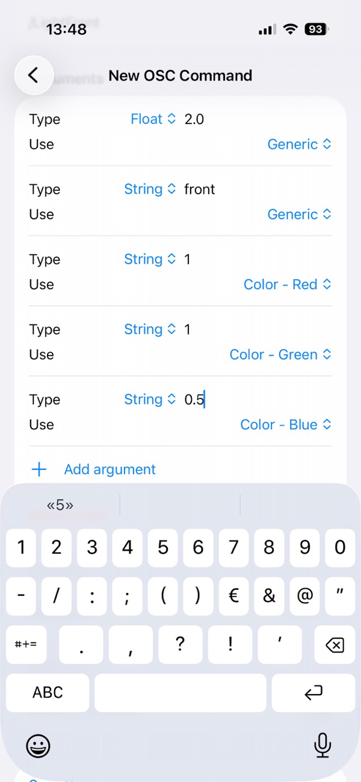
Task: Open the Color - Red use dropdown
Action: pos(288,284)
